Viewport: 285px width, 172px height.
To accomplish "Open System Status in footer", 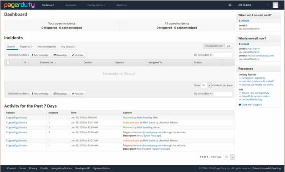I will 101,168.
